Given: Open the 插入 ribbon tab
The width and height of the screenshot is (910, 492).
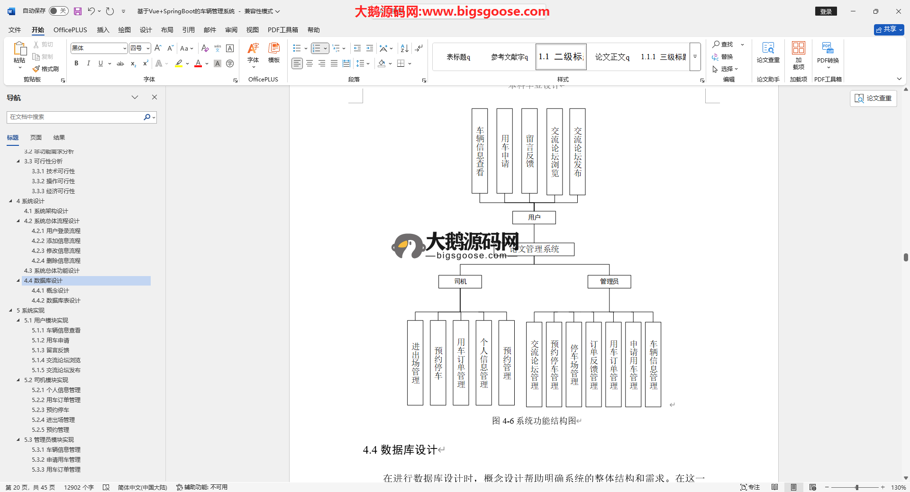Looking at the screenshot, I should click(x=103, y=30).
